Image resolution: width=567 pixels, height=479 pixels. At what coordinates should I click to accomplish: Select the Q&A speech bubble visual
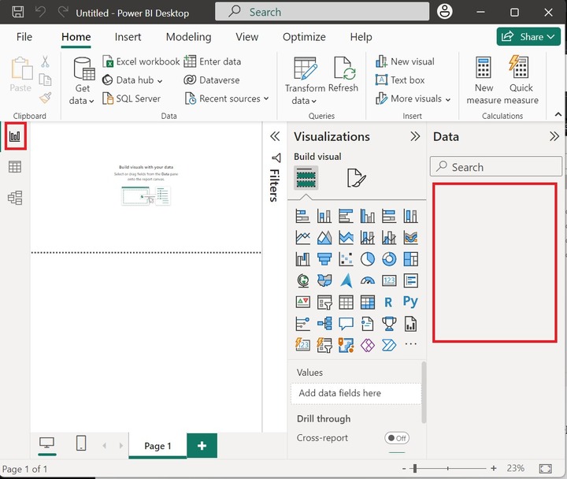(x=346, y=324)
